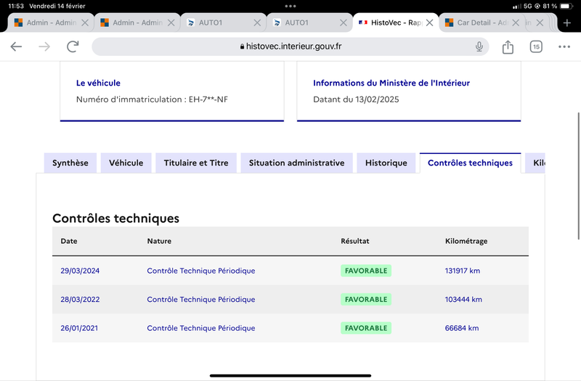Screen dimensions: 581x381
Task: Open the Situation administrative tab
Action: pos(296,163)
